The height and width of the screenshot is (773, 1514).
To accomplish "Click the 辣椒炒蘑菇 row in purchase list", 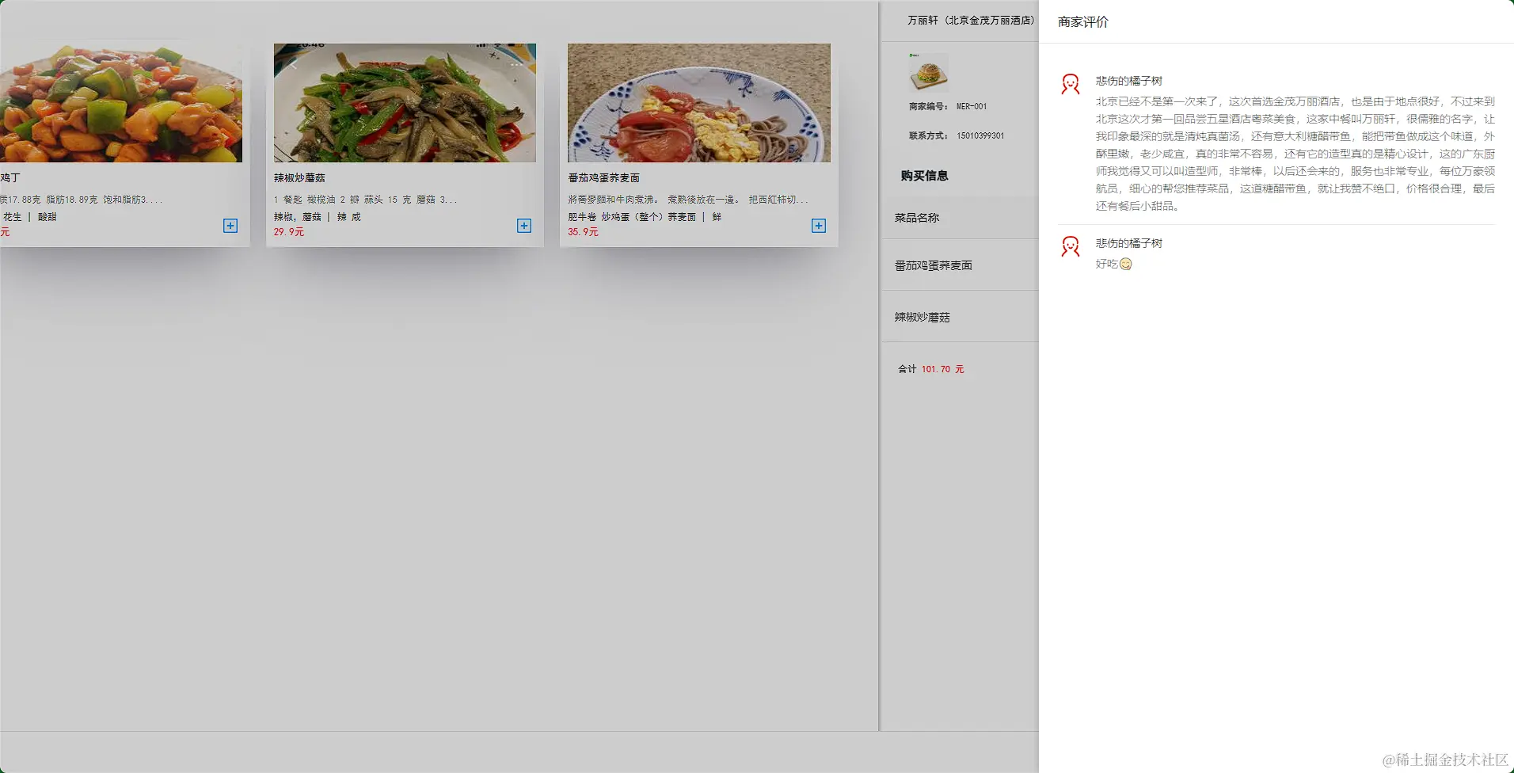I will click(961, 317).
